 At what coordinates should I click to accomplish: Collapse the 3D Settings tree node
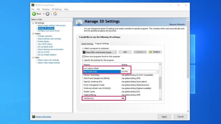coord(33,23)
